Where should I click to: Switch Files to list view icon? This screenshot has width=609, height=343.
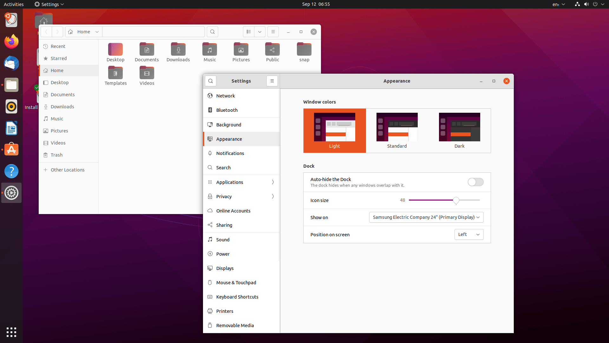(x=249, y=32)
